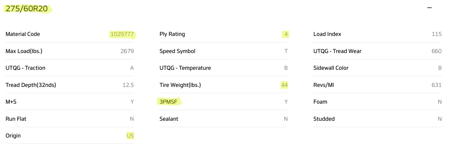The image size is (449, 144).
Task: Select the Tread Depth value 12.5
Action: pyautogui.click(x=128, y=85)
